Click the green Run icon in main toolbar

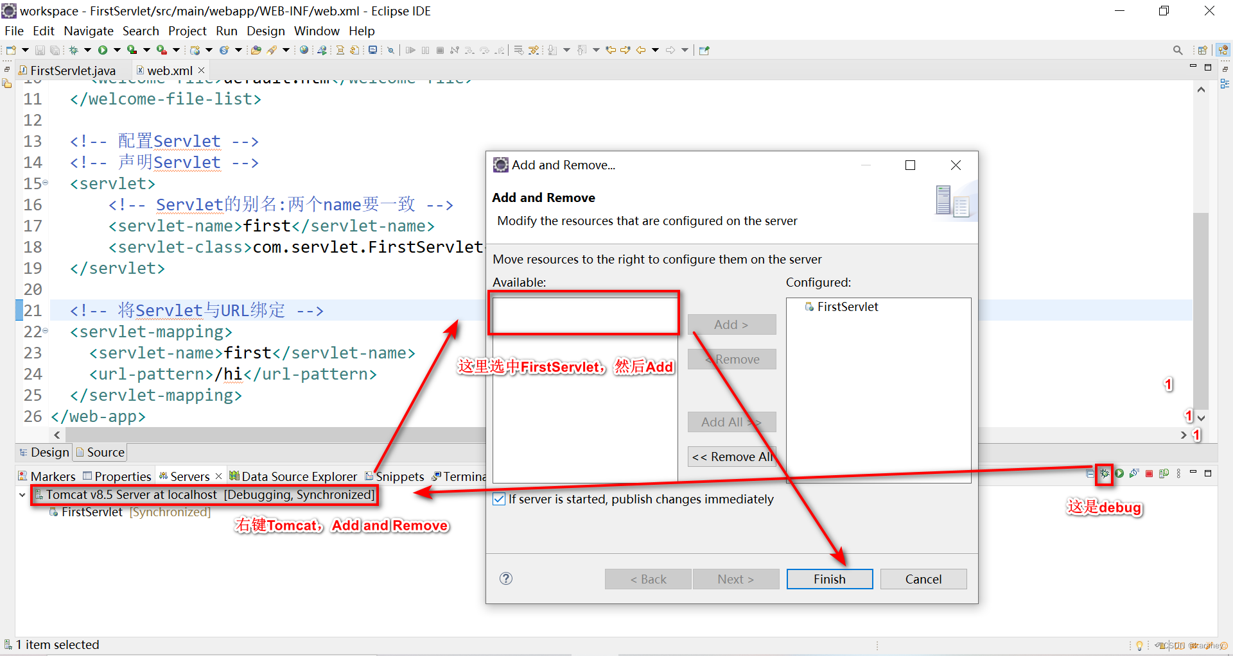point(103,50)
